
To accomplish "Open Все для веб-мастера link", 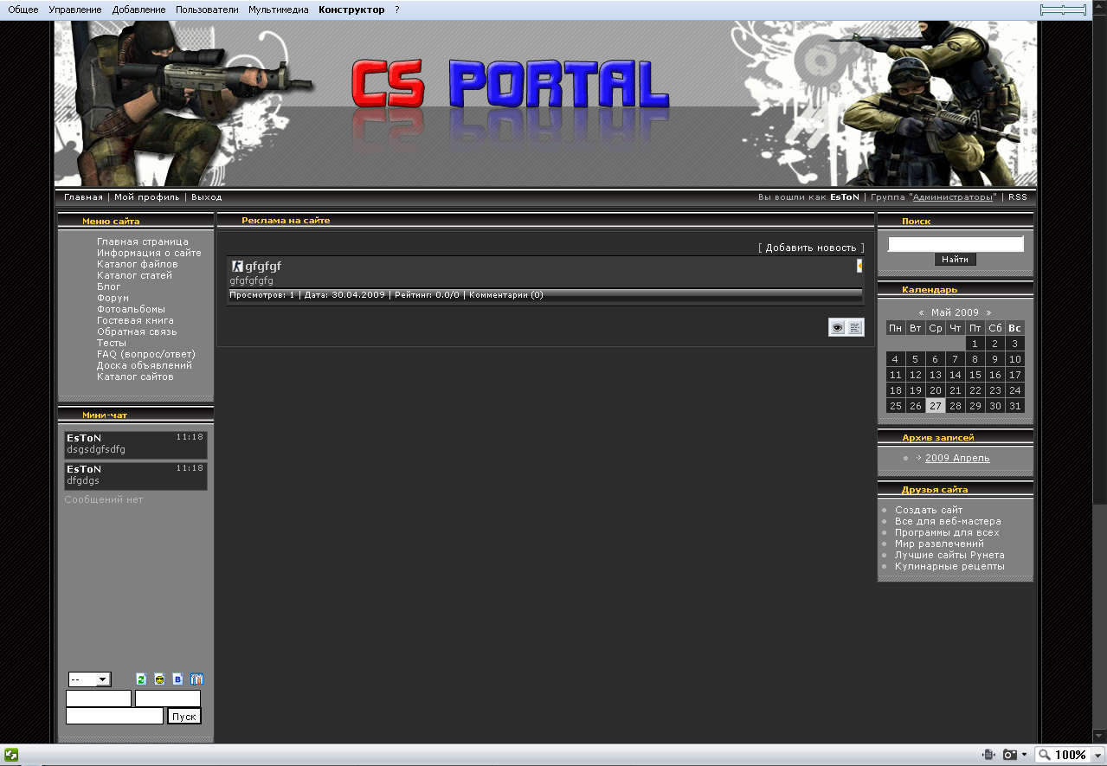I will [948, 522].
